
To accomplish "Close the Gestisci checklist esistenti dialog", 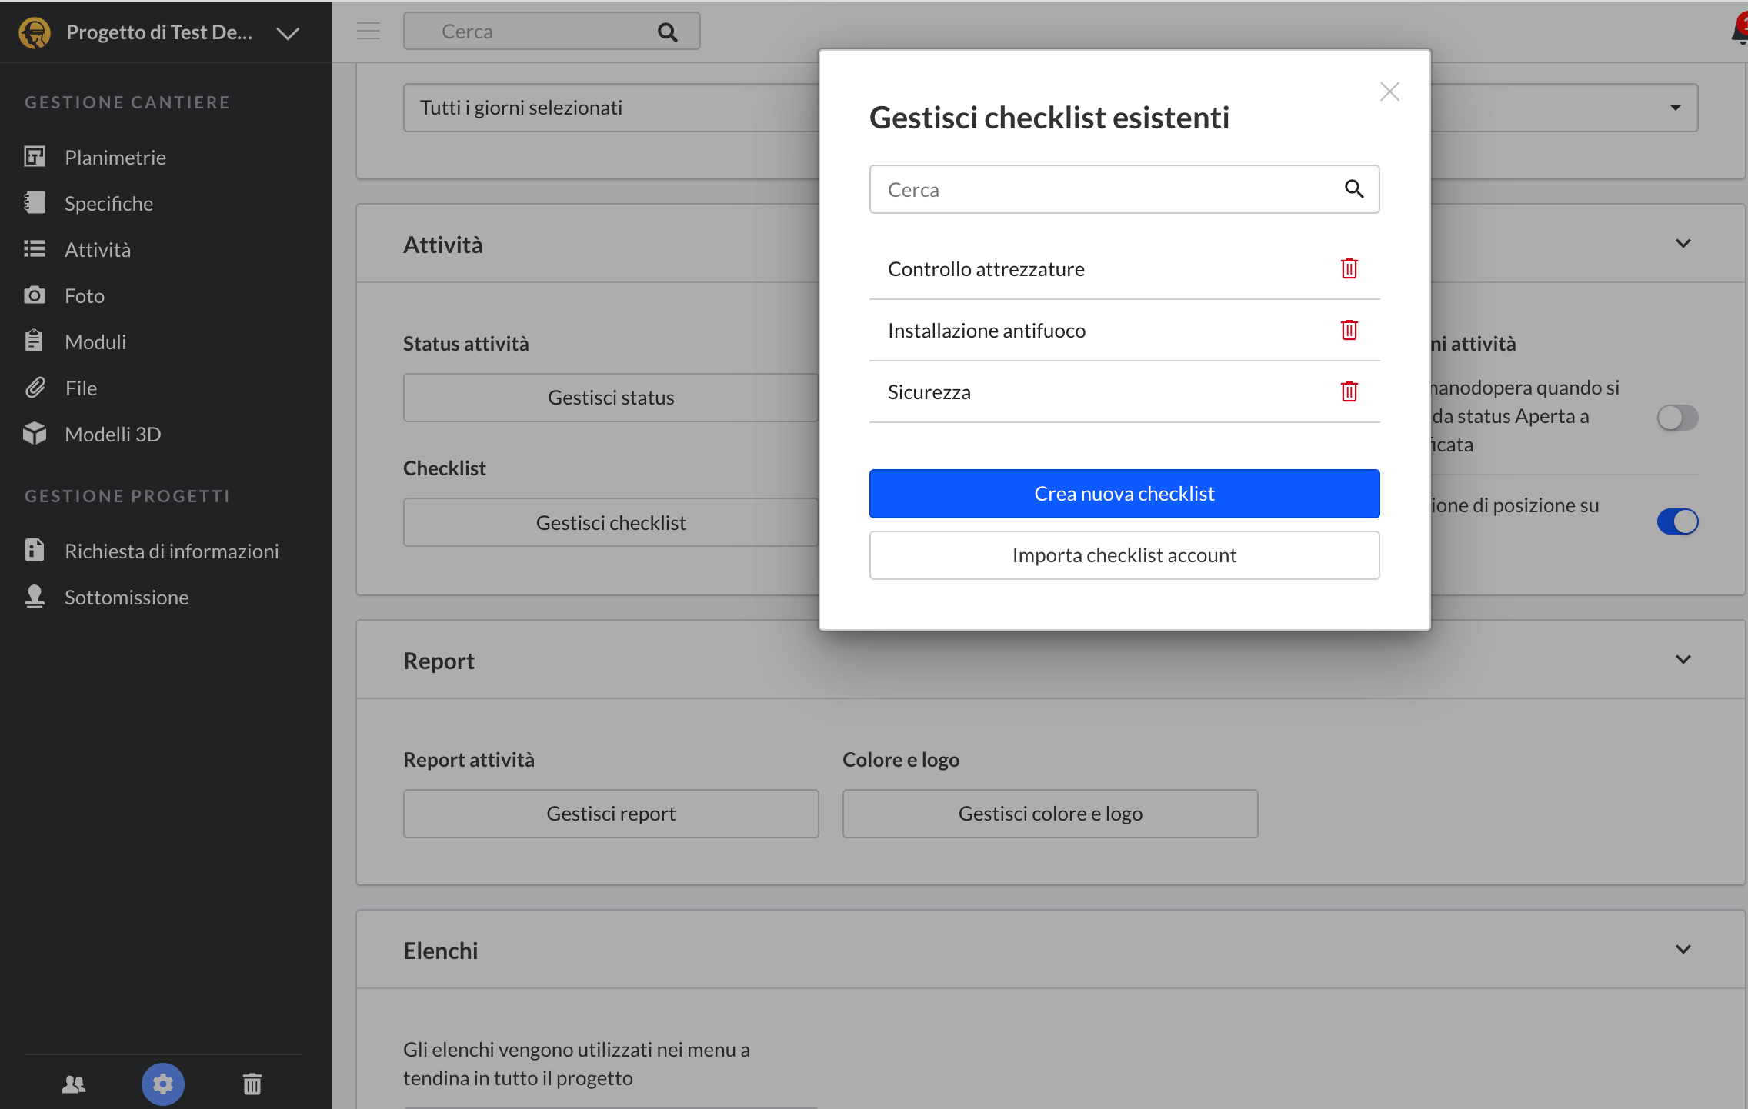I will 1389,92.
